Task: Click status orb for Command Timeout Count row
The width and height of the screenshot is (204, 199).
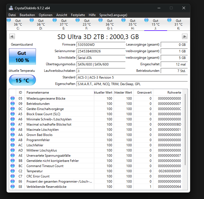Action: 13,166
